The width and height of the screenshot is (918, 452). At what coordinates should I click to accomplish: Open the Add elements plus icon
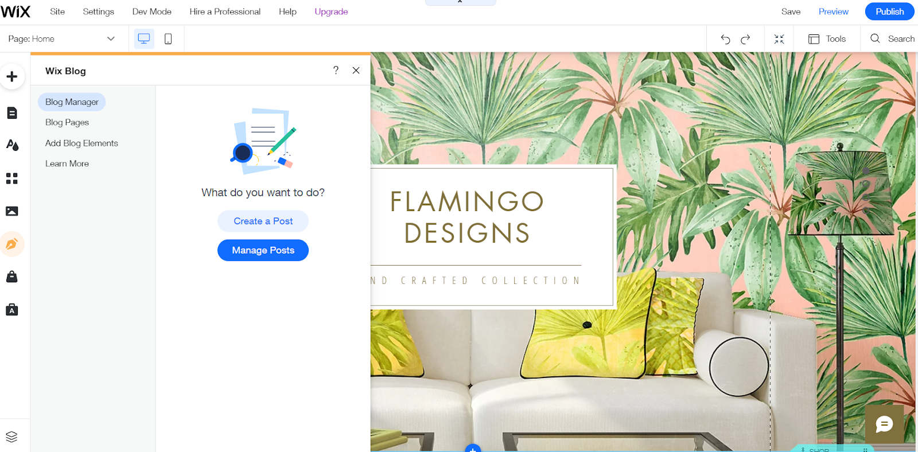pos(12,77)
